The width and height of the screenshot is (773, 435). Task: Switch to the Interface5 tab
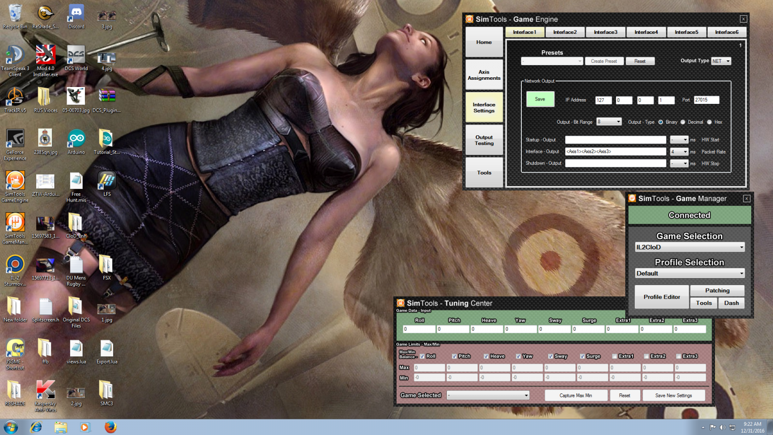[x=687, y=32]
